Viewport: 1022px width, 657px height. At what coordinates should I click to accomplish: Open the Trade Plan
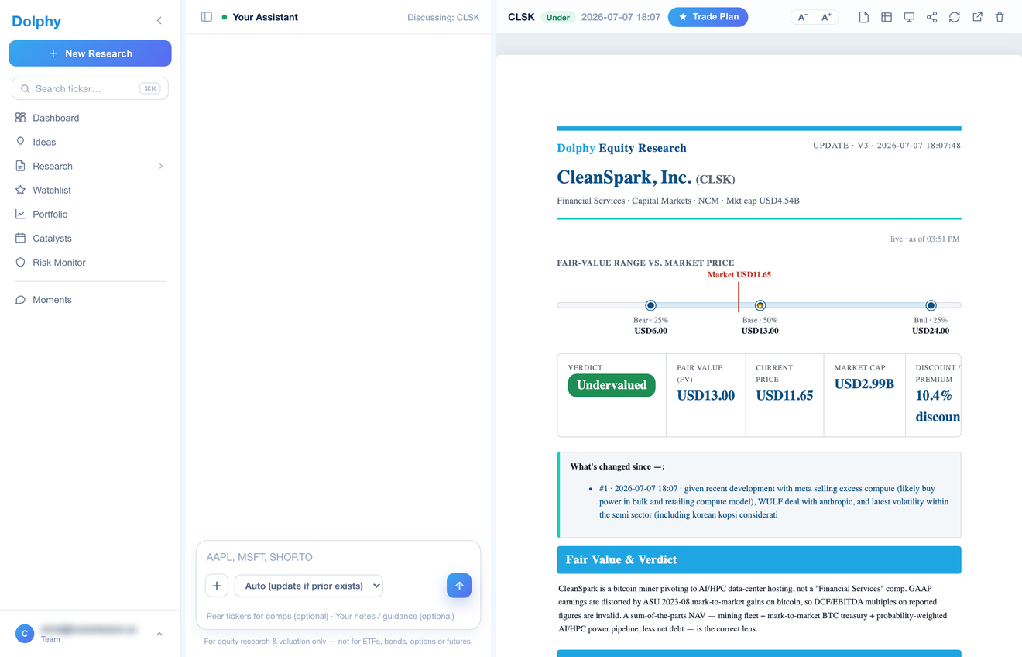pyautogui.click(x=708, y=17)
